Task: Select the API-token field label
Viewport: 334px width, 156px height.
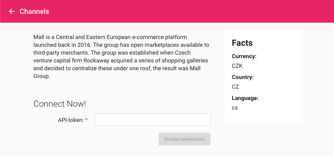Action: pyautogui.click(x=71, y=120)
